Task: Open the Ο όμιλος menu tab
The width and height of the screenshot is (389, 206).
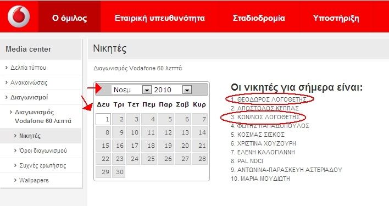Action: pos(69,18)
